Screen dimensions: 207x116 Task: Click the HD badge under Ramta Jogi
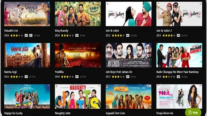click(26, 77)
